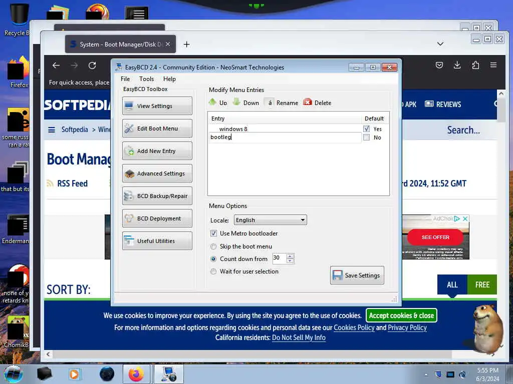
Task: Open Advanced Settings section
Action: (157, 173)
